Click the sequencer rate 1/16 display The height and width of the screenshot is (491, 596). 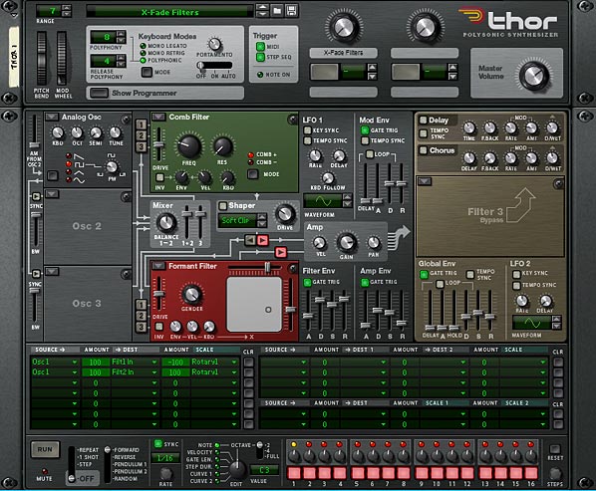tap(165, 458)
